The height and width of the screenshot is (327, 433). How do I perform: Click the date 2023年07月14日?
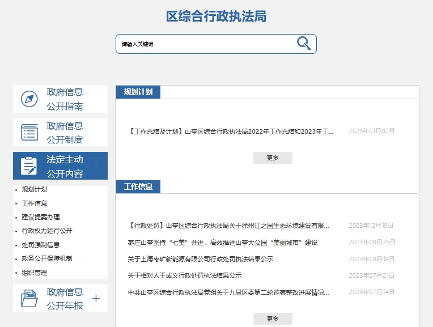(371, 292)
